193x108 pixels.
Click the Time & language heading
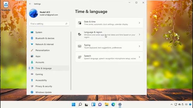pos(91,12)
